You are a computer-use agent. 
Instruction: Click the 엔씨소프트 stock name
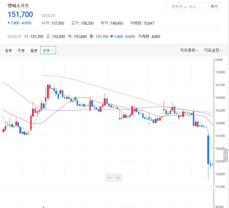click(x=18, y=5)
